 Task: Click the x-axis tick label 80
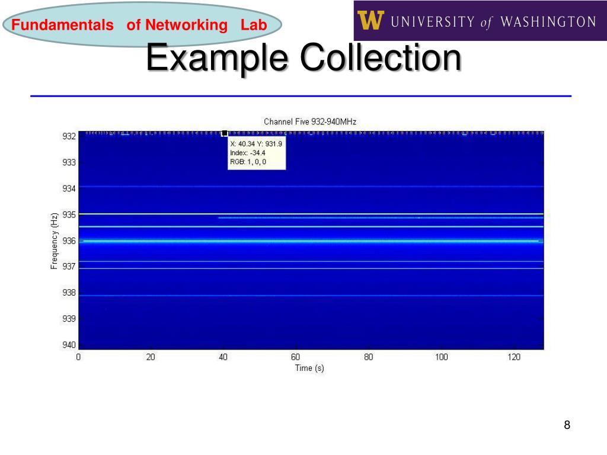(369, 357)
